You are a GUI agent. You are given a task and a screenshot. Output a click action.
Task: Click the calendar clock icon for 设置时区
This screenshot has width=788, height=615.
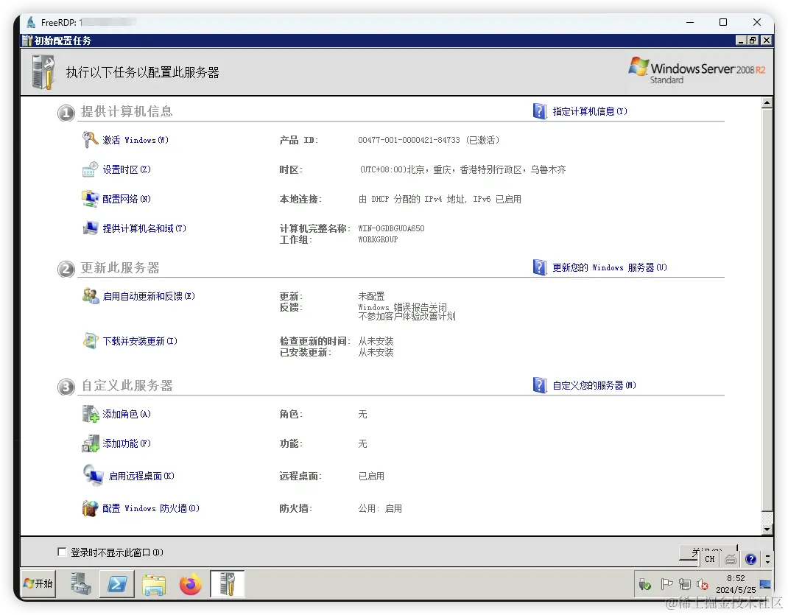click(x=90, y=169)
